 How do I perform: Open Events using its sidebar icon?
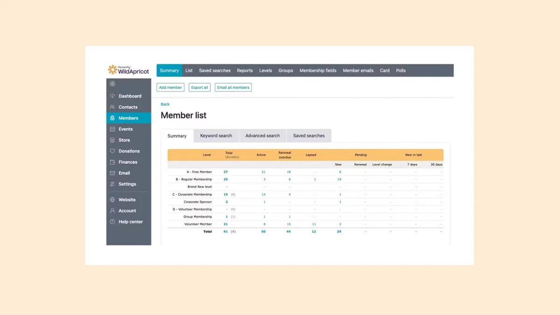[112, 129]
